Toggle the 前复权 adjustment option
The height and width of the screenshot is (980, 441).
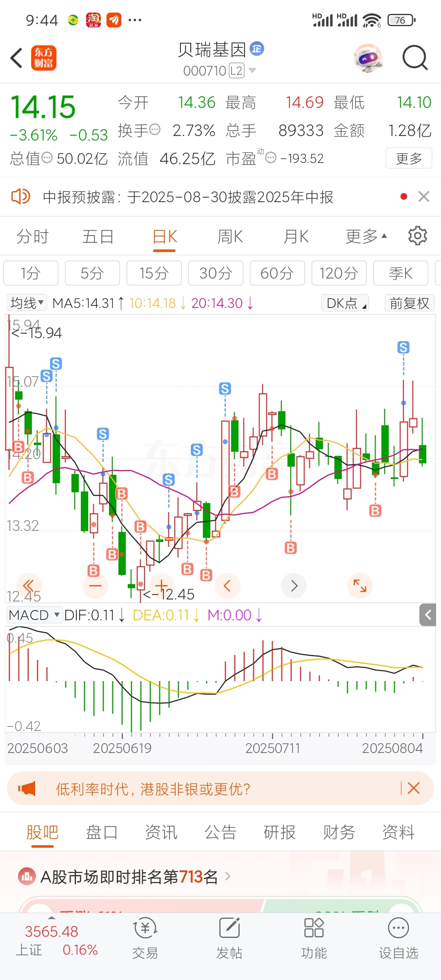410,303
